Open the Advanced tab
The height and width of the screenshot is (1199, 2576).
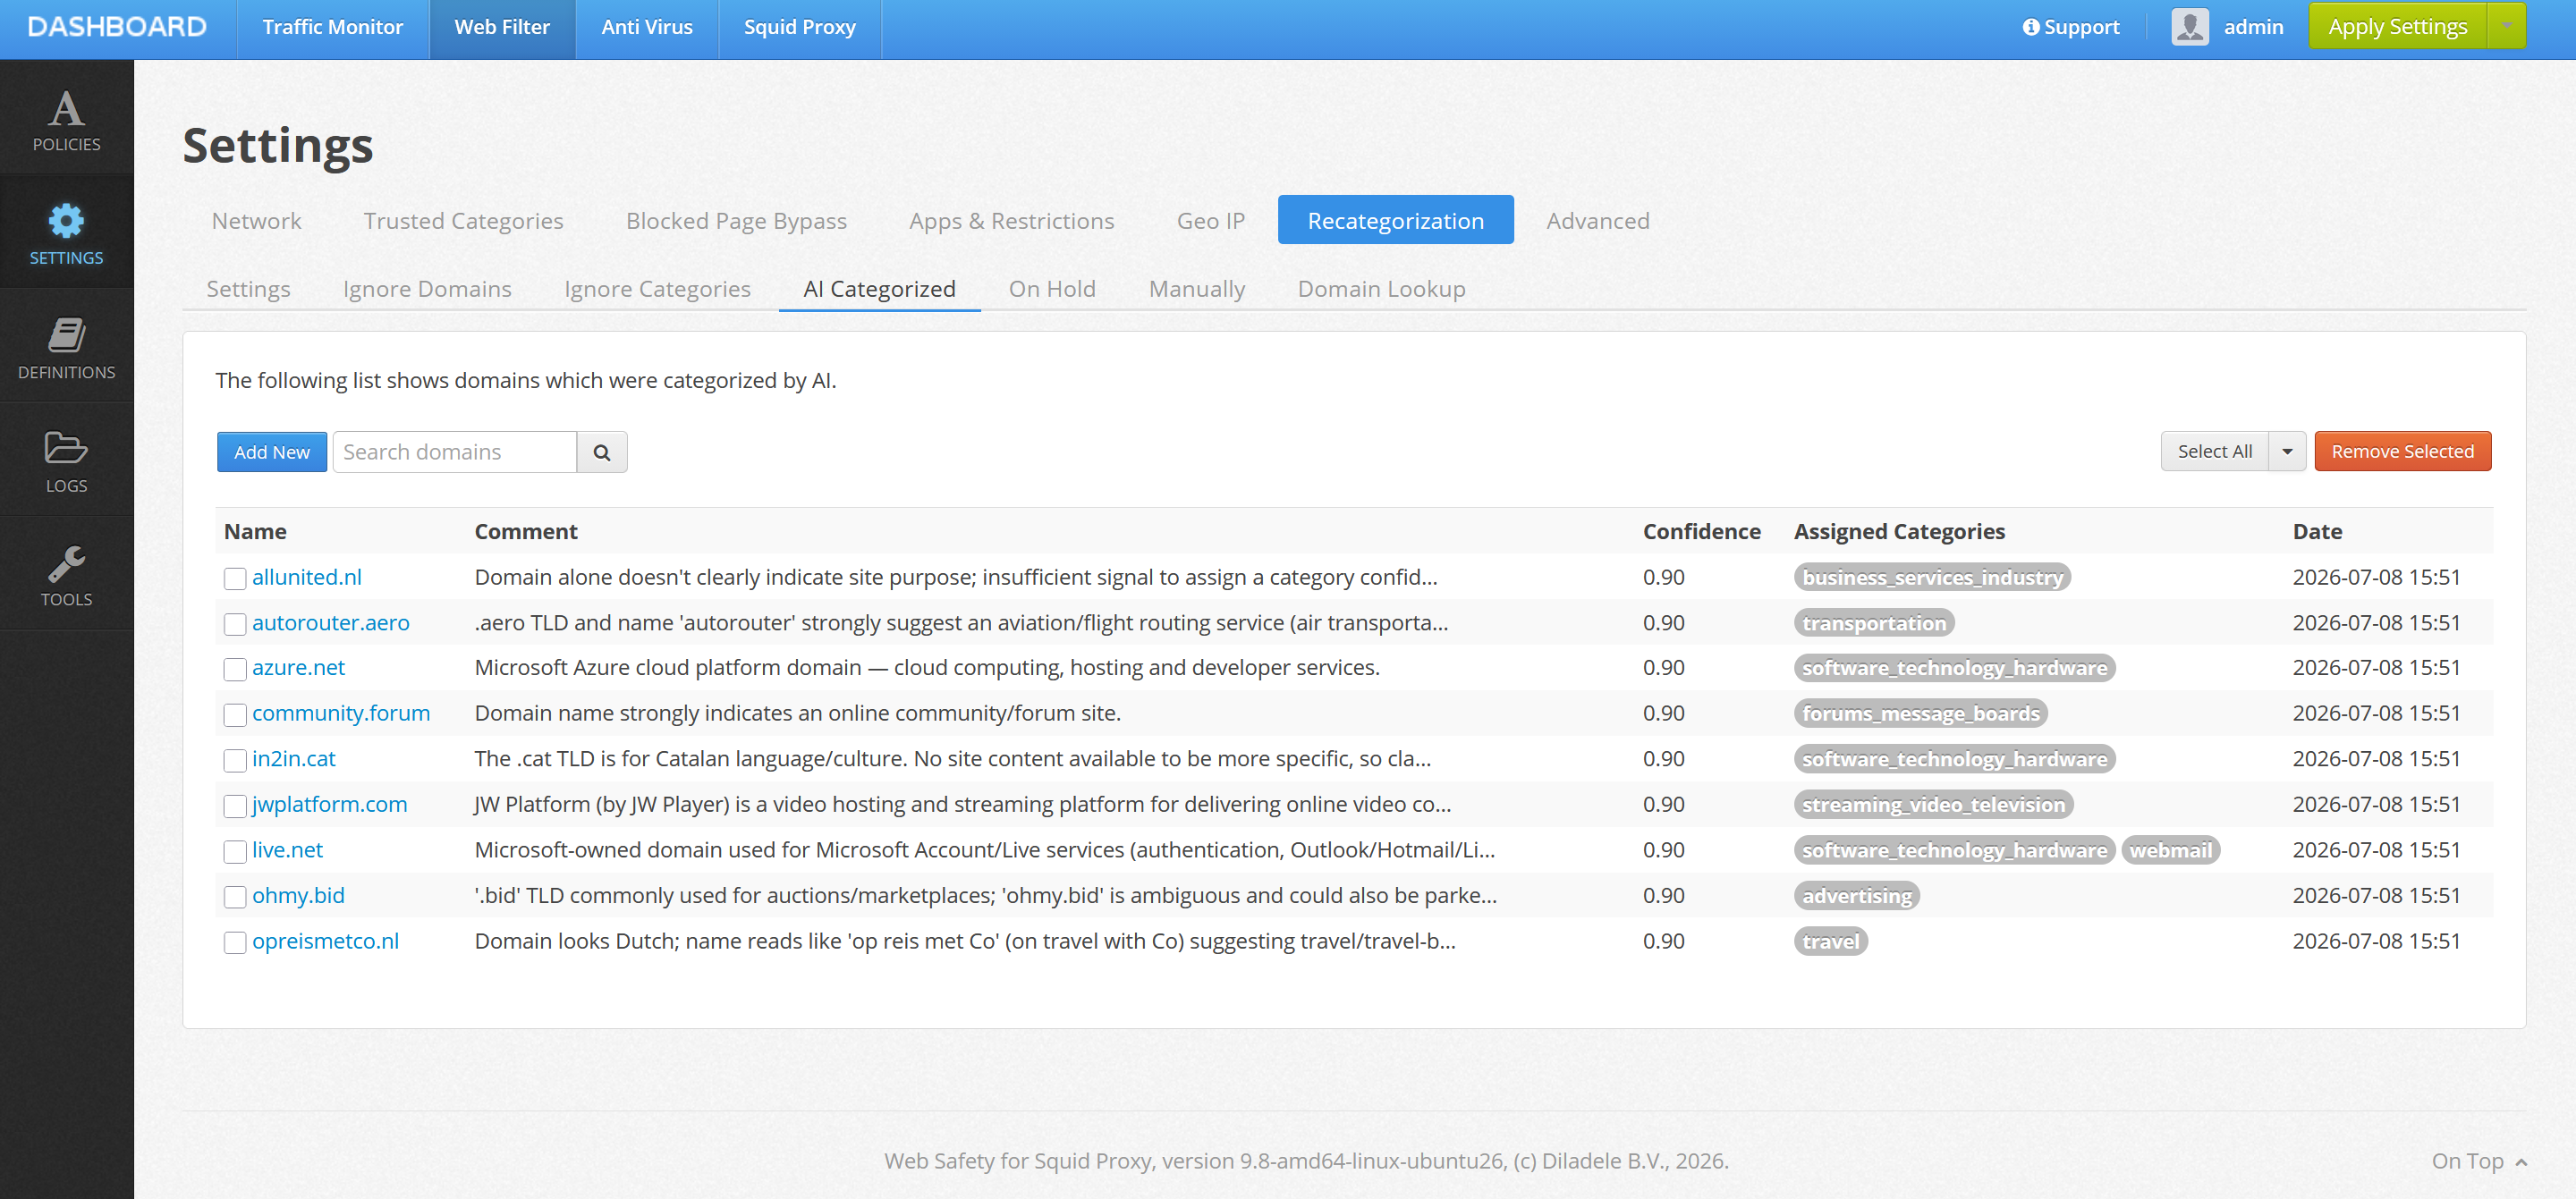click(1597, 220)
